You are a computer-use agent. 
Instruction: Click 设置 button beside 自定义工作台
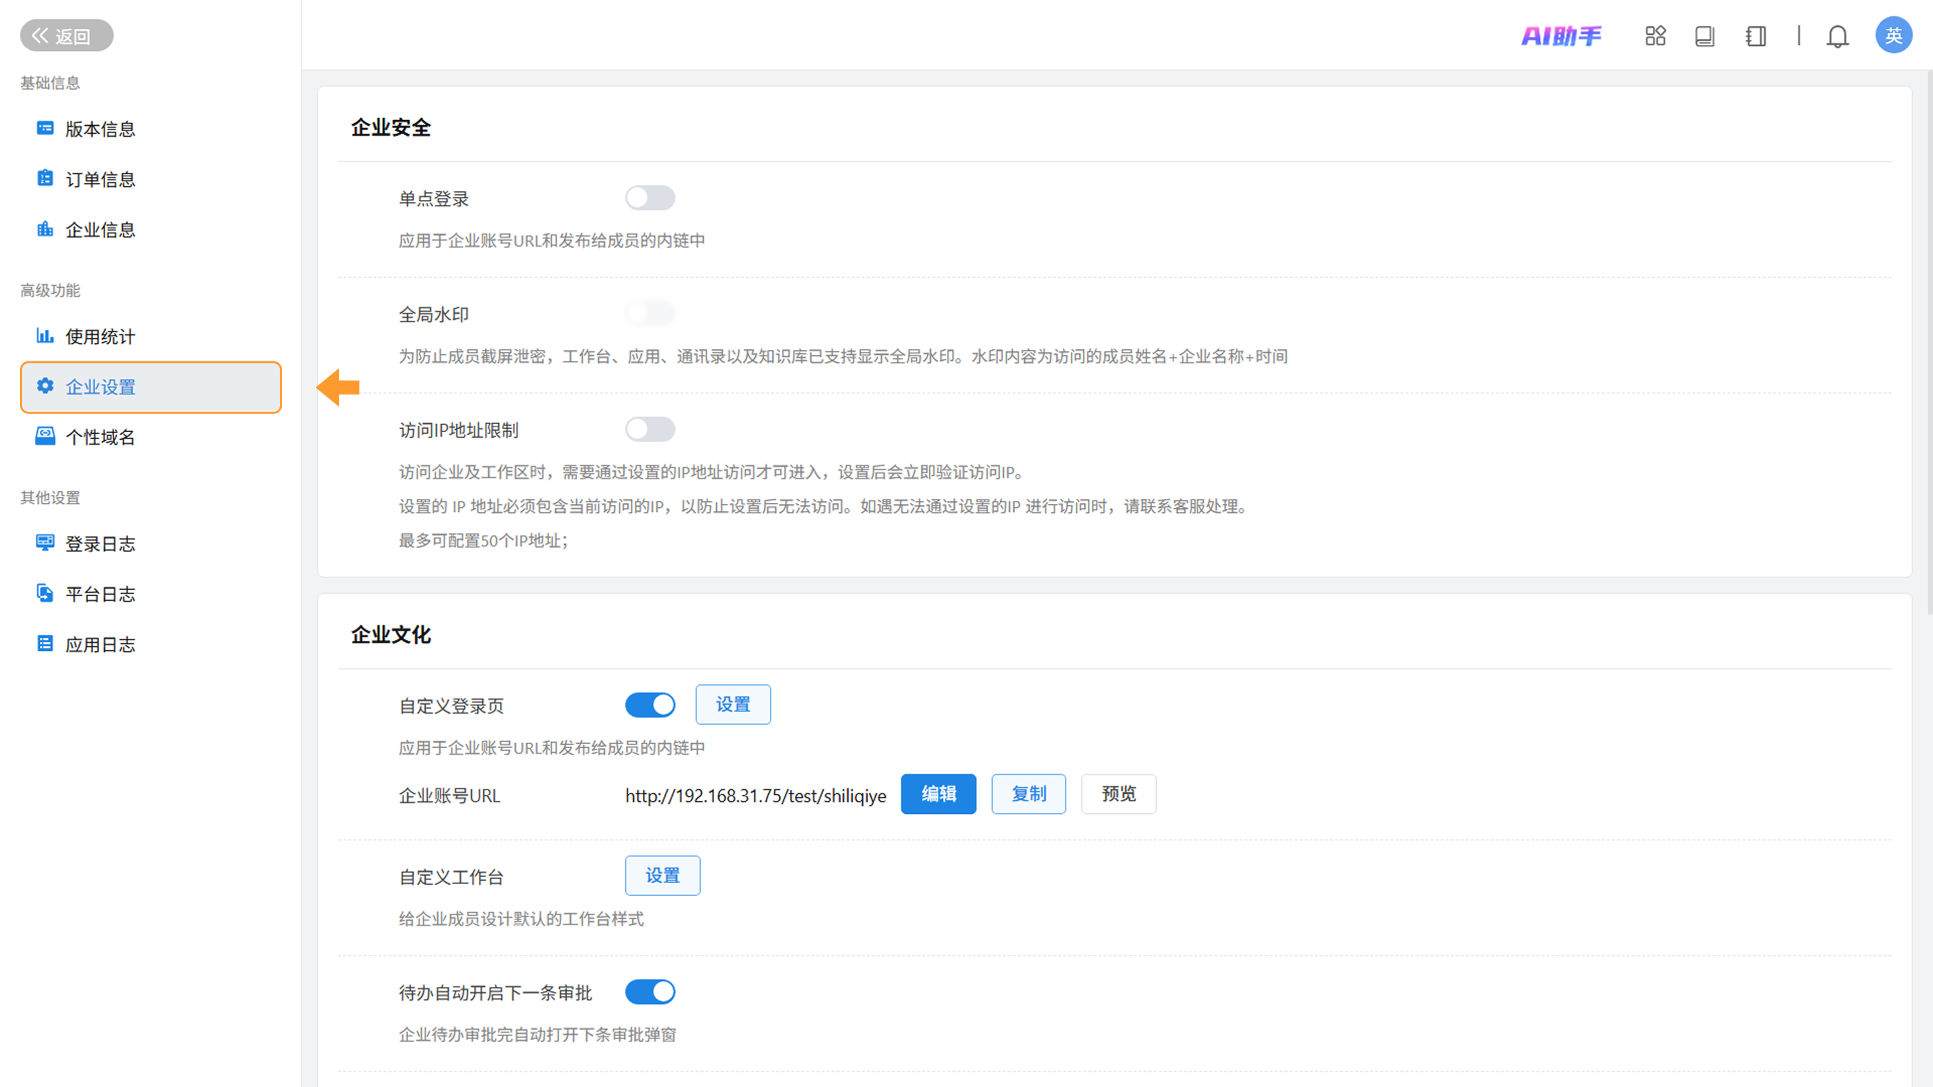(x=662, y=876)
